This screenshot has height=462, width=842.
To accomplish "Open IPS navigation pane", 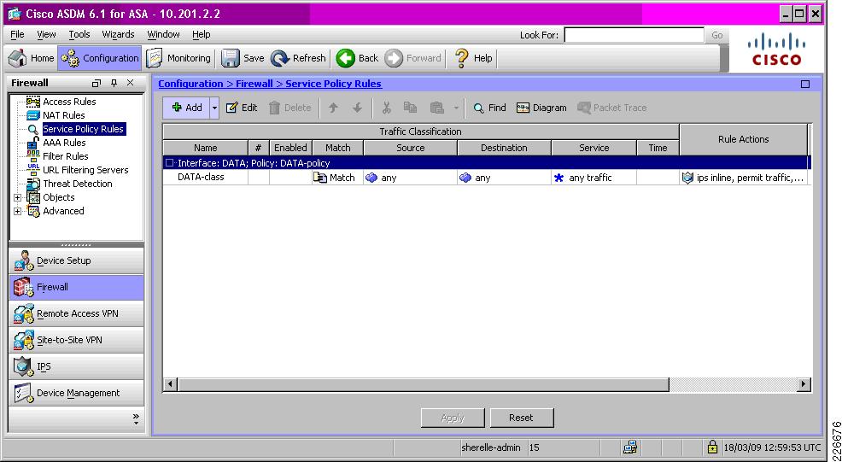I will pyautogui.click(x=76, y=366).
